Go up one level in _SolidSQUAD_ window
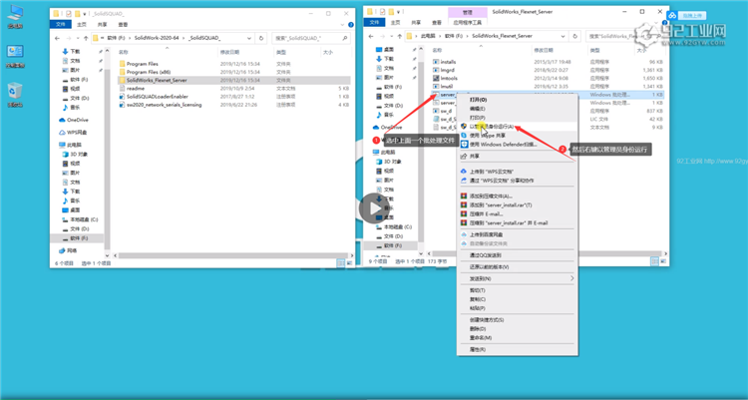The image size is (748, 400). click(86, 38)
